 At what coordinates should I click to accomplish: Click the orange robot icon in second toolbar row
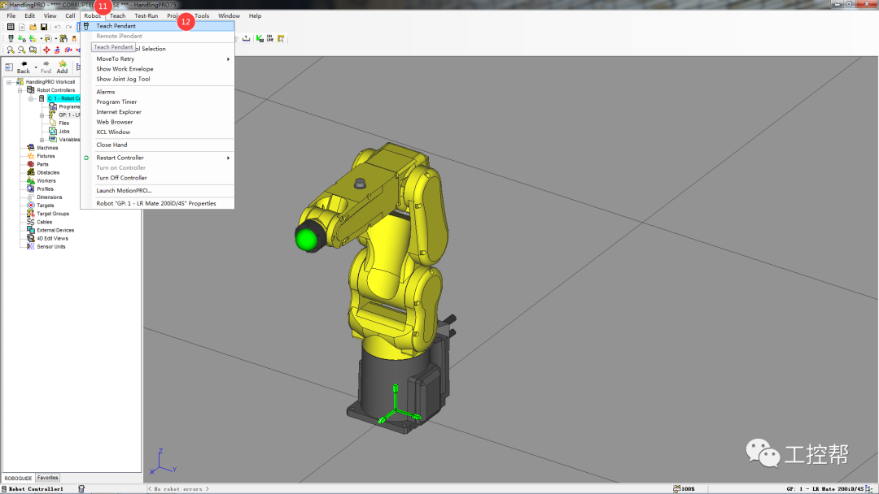coord(74,39)
